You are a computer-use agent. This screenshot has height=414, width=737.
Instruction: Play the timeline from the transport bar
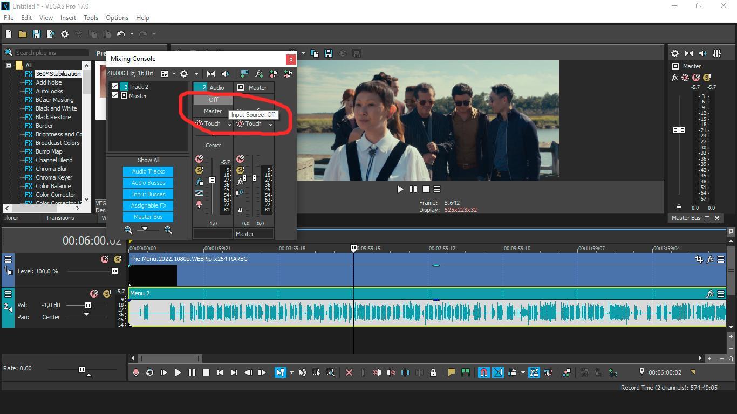click(178, 372)
